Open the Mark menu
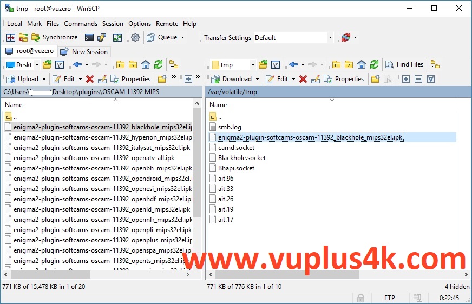Image resolution: width=472 pixels, height=304 pixels. tap(34, 24)
